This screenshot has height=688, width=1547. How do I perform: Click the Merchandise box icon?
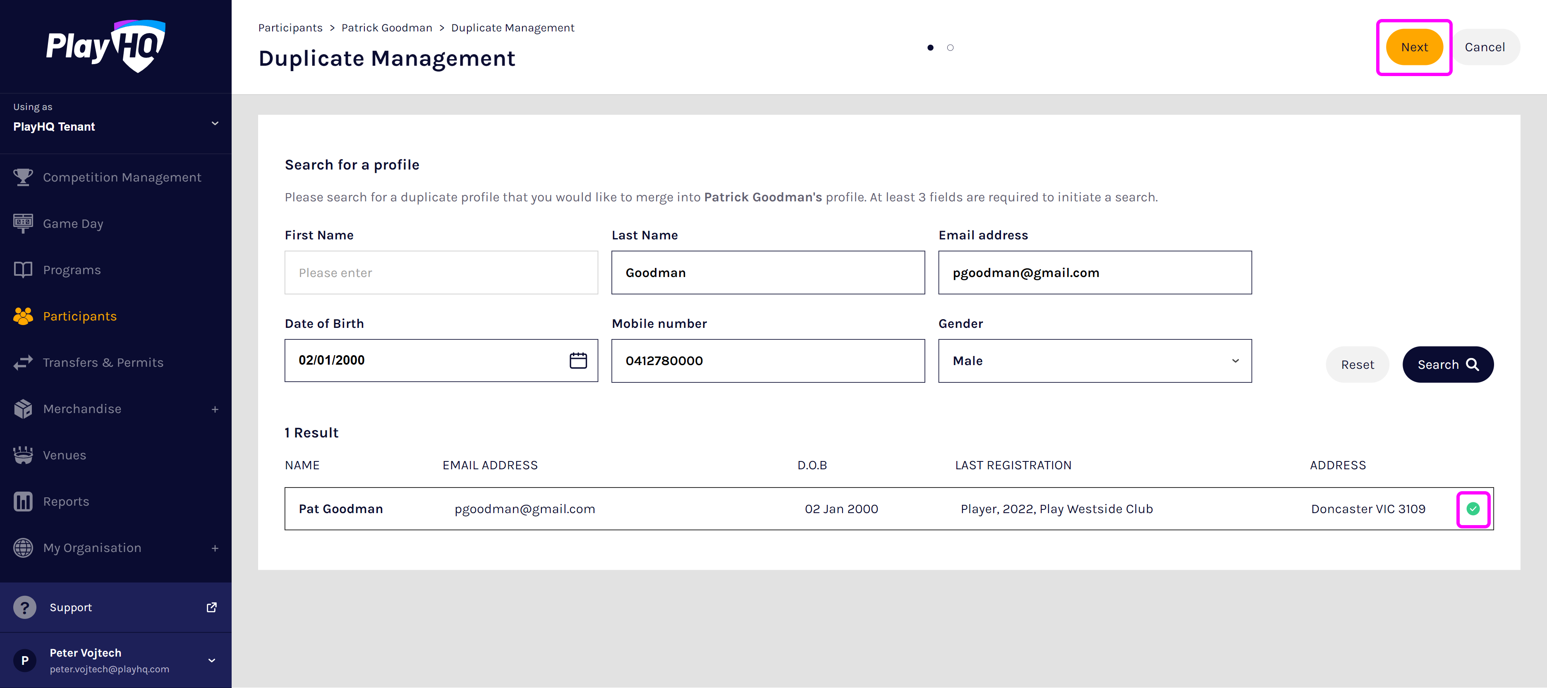tap(23, 409)
